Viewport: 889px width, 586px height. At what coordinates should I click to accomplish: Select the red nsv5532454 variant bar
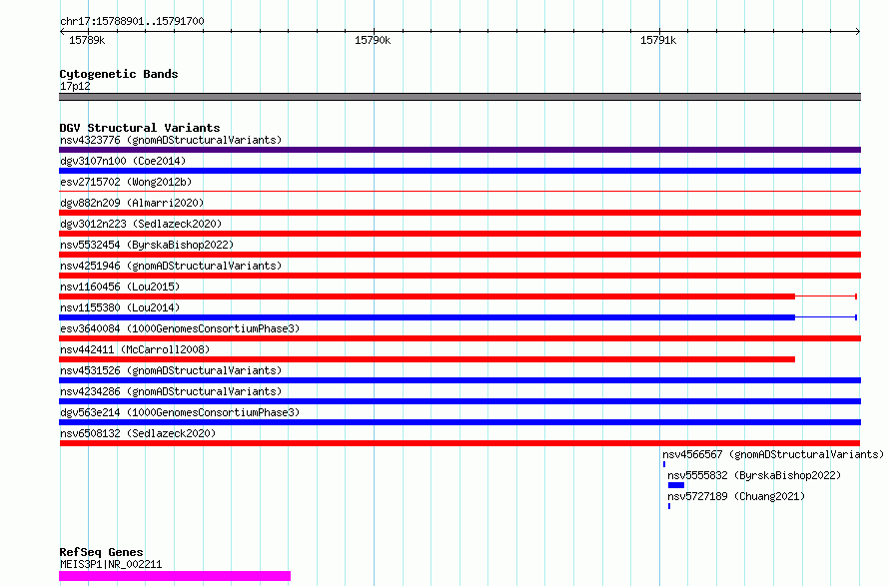point(459,255)
